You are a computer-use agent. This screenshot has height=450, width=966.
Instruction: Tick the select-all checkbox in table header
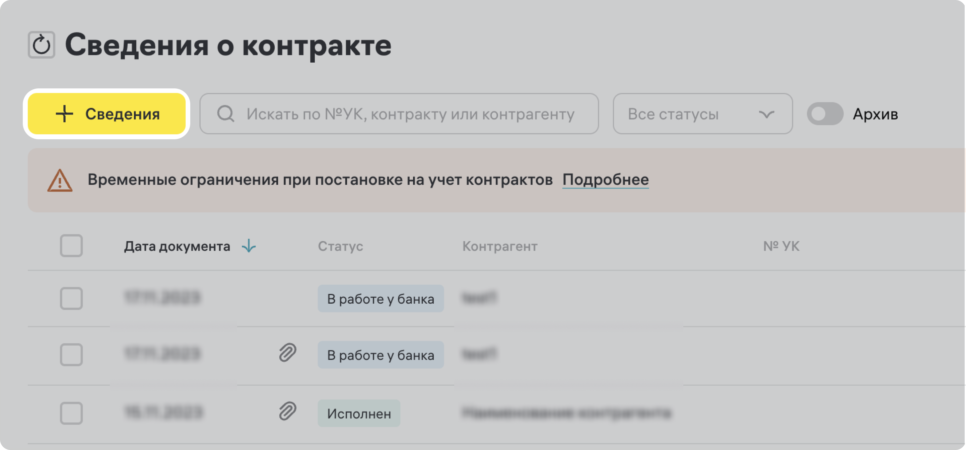click(x=71, y=246)
